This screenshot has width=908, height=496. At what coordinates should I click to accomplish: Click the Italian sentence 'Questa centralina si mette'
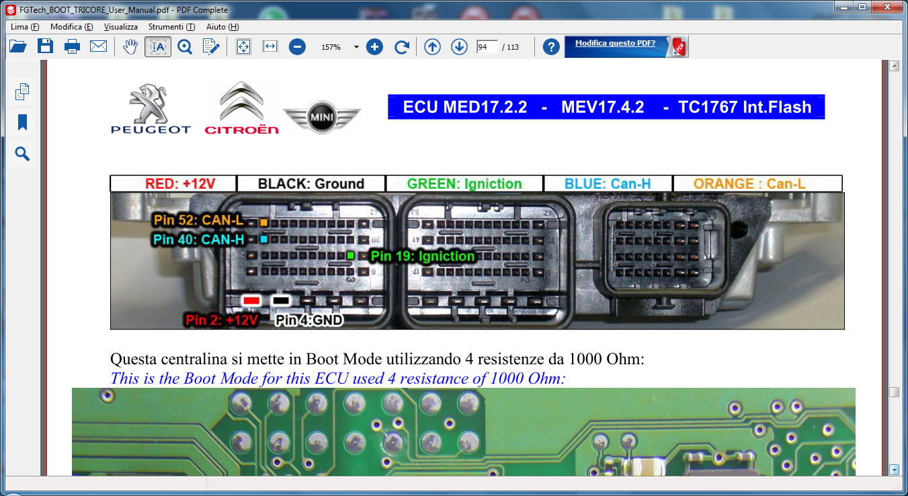(x=377, y=360)
